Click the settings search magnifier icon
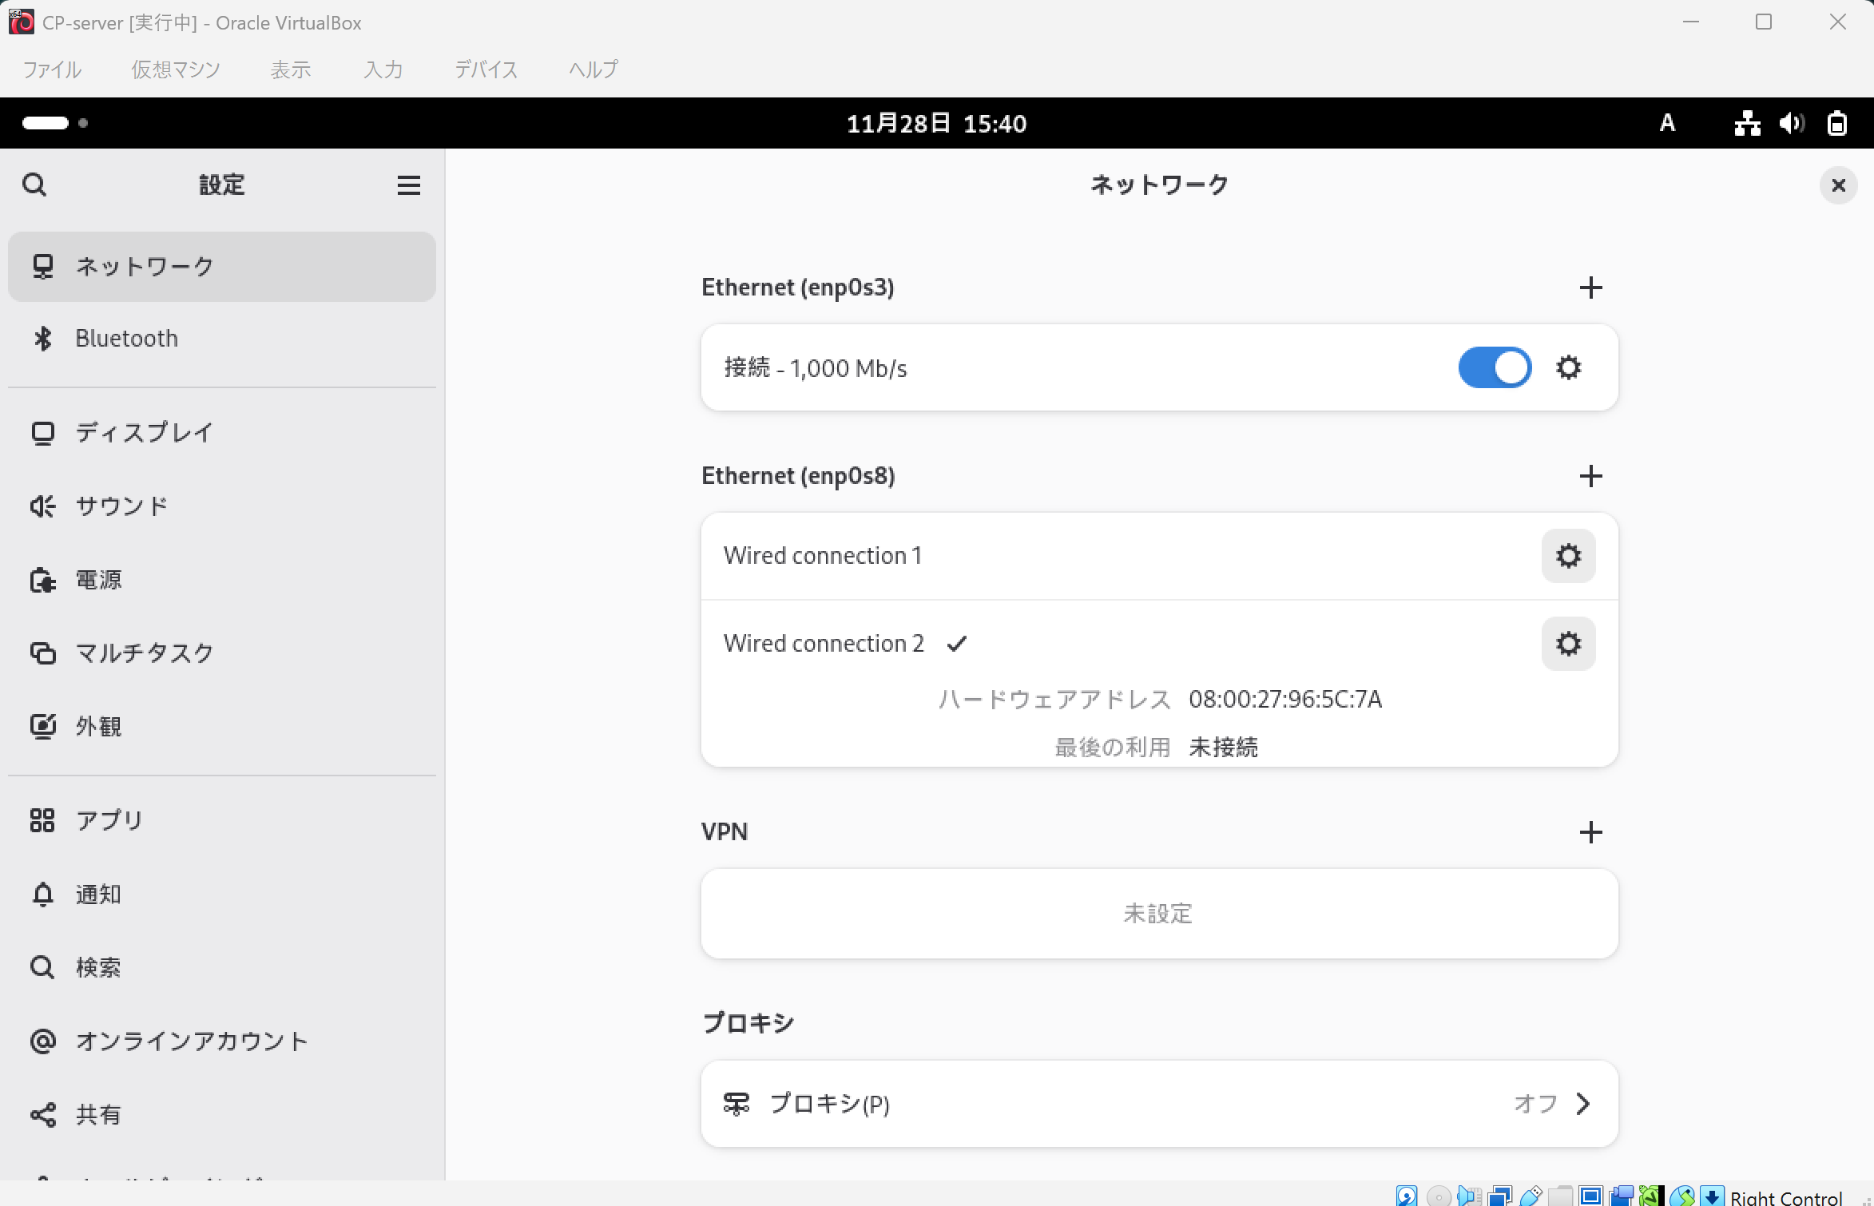Screen dimensions: 1874x1206 pyautogui.click(x=34, y=185)
